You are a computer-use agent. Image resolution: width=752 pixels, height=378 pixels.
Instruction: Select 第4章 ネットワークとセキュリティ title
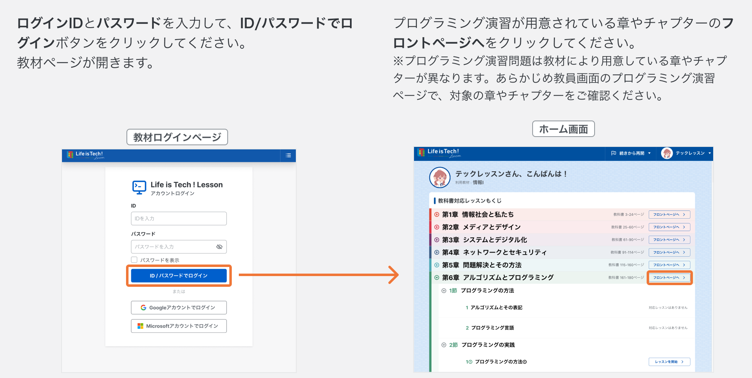[x=495, y=252]
